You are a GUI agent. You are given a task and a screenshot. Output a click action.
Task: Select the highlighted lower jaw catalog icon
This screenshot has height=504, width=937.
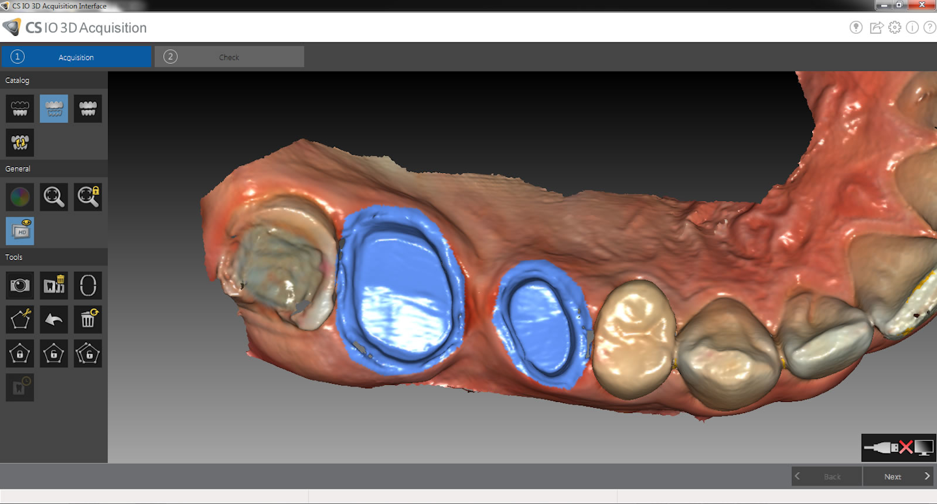tap(54, 109)
